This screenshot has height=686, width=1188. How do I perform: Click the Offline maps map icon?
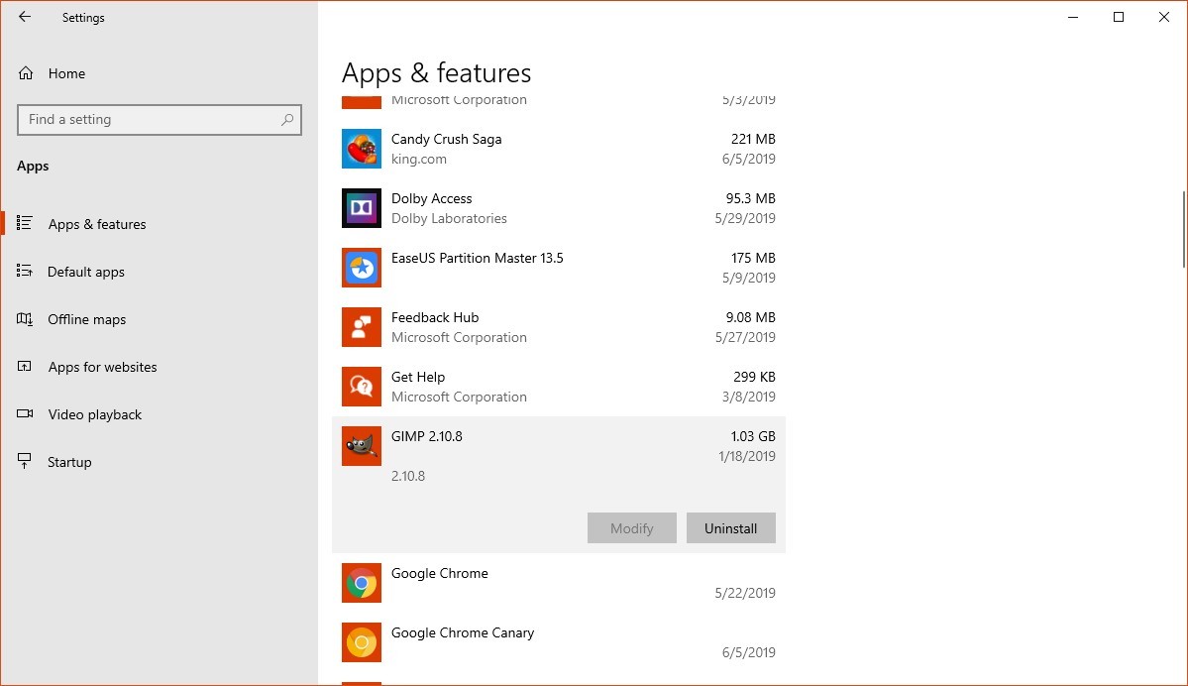[x=24, y=319]
